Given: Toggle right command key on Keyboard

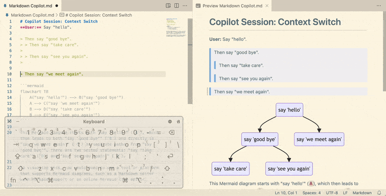Looking at the screenshot, I should tap(125, 180).
